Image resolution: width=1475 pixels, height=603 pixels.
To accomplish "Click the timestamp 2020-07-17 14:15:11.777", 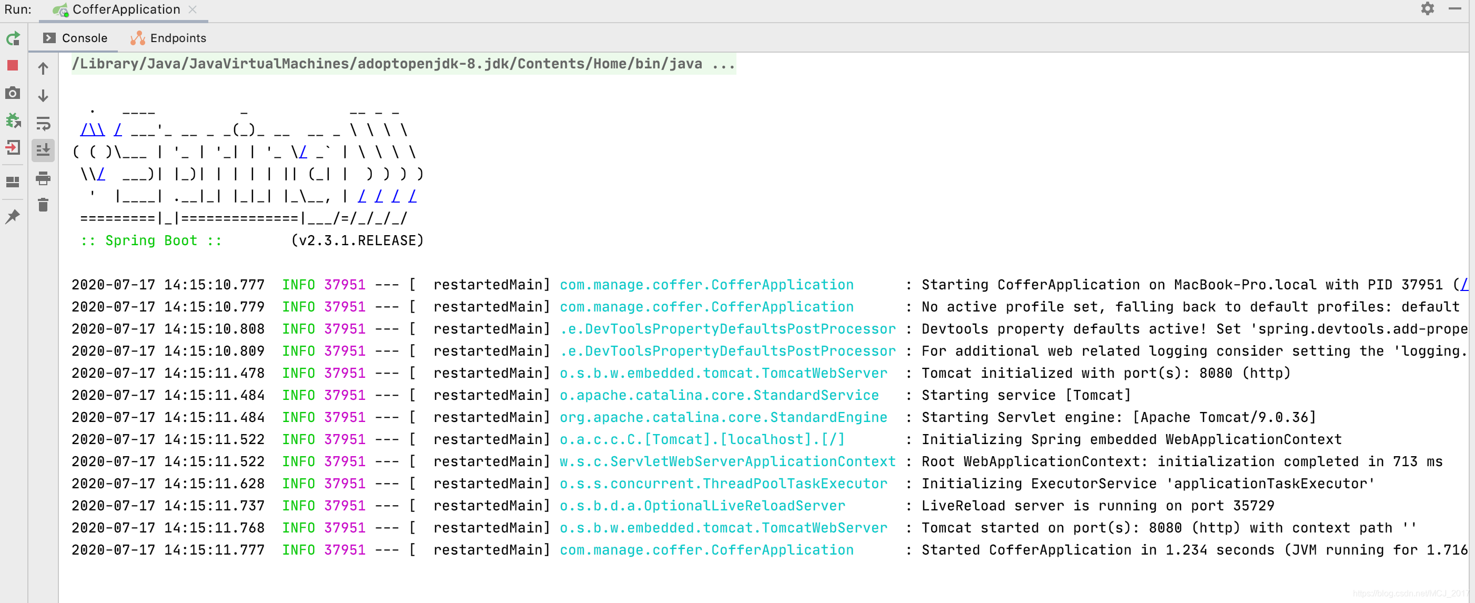I will pos(168,550).
